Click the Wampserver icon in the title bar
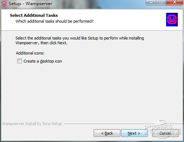This screenshot has width=184, height=142. tap(4, 4)
